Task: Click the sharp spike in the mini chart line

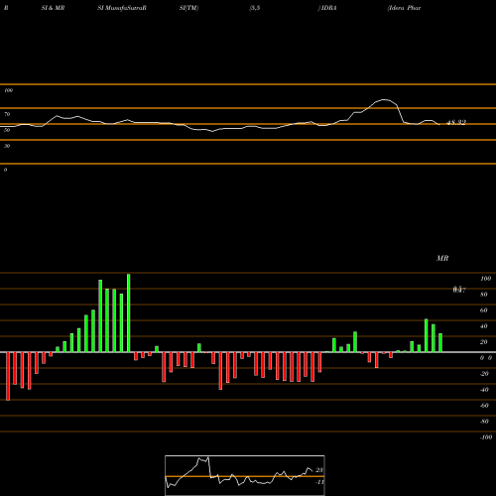Action: [208, 458]
